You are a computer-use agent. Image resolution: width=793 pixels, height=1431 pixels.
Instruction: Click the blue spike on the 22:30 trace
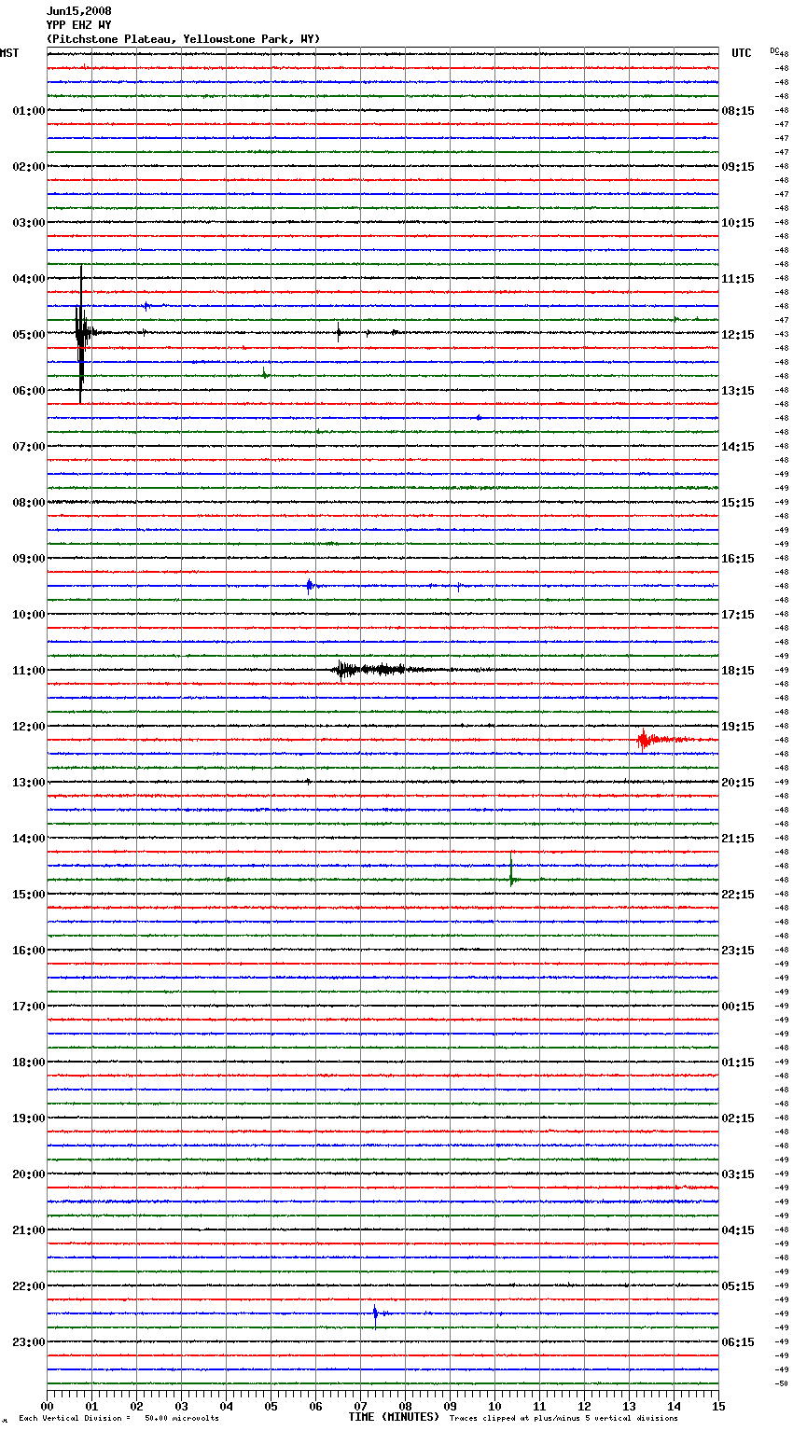(375, 1315)
